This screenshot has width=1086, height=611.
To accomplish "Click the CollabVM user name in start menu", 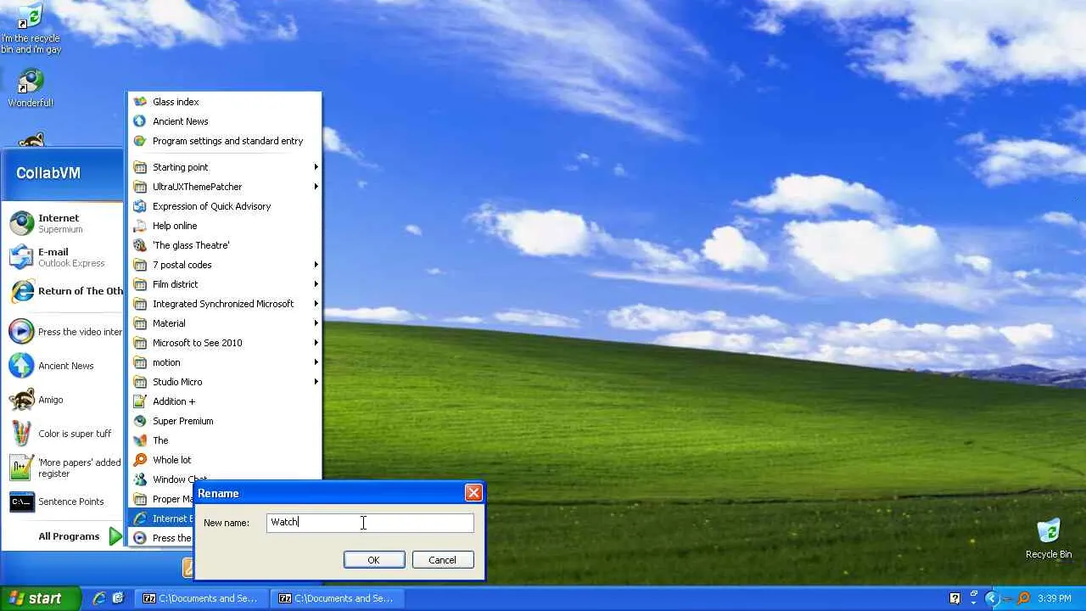I will tap(48, 173).
